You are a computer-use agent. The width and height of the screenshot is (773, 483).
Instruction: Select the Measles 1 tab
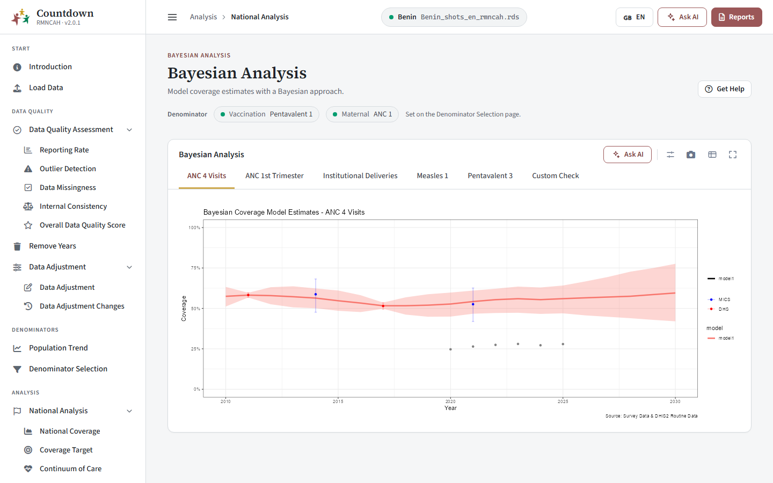pyautogui.click(x=432, y=176)
